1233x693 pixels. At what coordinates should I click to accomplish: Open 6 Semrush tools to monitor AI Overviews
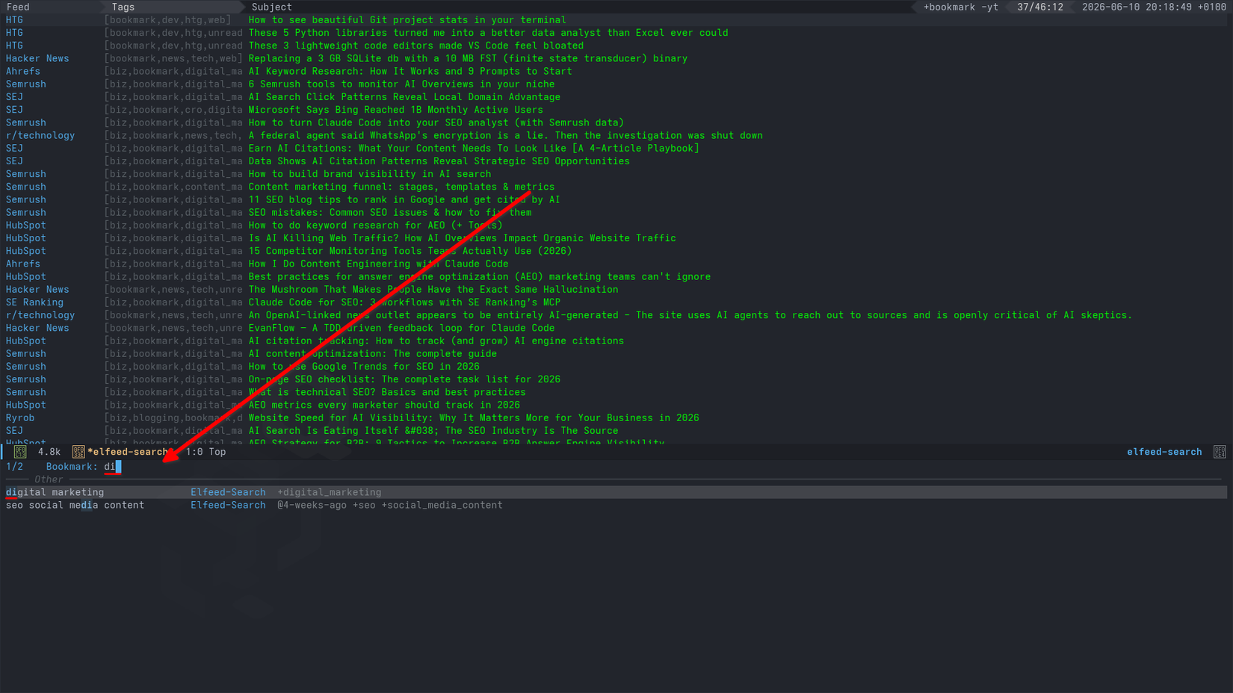click(401, 84)
